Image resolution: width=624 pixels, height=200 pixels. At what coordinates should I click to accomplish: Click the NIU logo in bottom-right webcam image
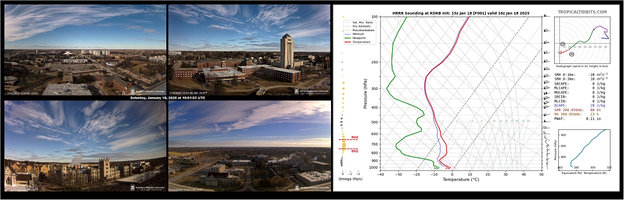(312, 188)
